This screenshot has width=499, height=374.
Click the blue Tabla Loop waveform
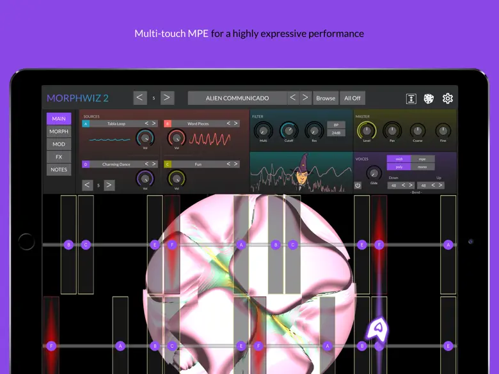(109, 139)
